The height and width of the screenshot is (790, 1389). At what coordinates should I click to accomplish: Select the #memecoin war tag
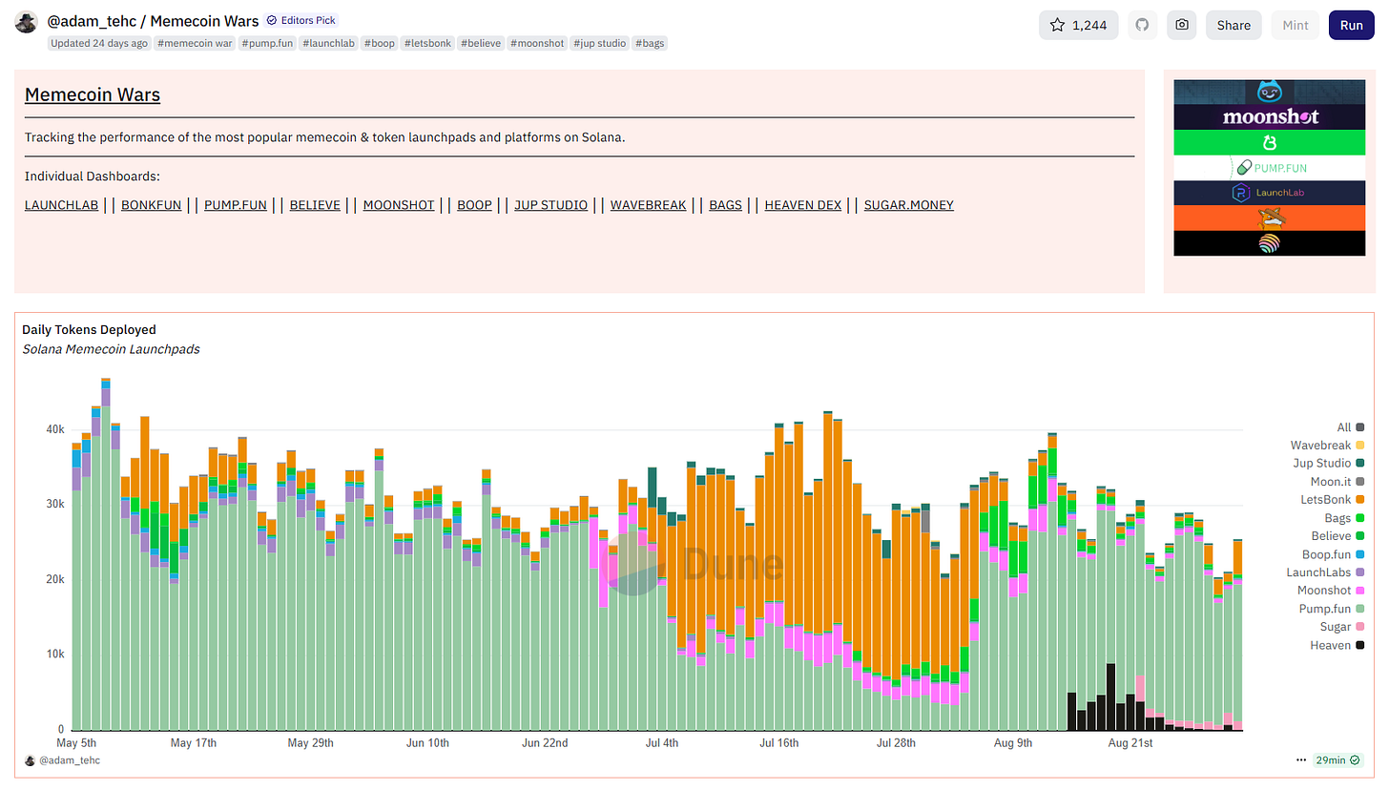195,43
